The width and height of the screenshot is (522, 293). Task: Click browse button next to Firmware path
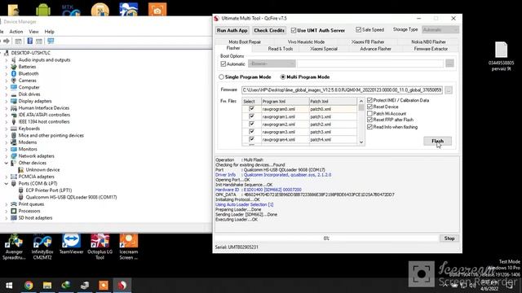(x=449, y=90)
